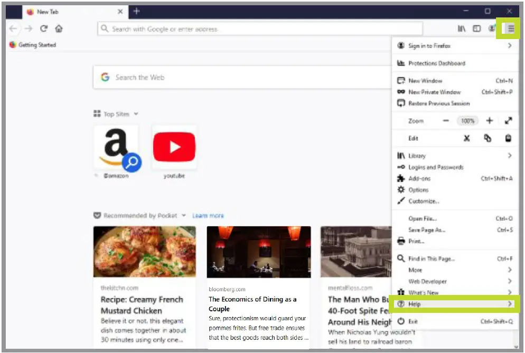Image resolution: width=525 pixels, height=353 pixels.
Task: Click the Search the Web box
Action: point(242,77)
